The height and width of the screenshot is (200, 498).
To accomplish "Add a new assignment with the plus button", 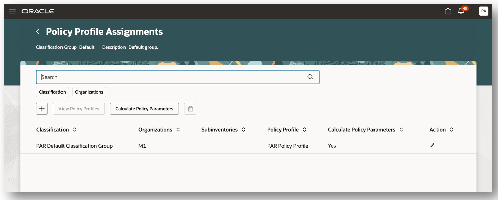I will (x=42, y=108).
